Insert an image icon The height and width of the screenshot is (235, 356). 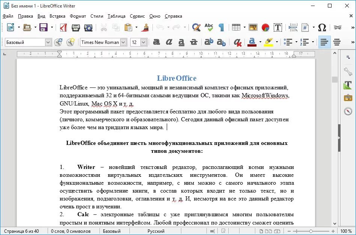pyautogui.click(x=253, y=27)
